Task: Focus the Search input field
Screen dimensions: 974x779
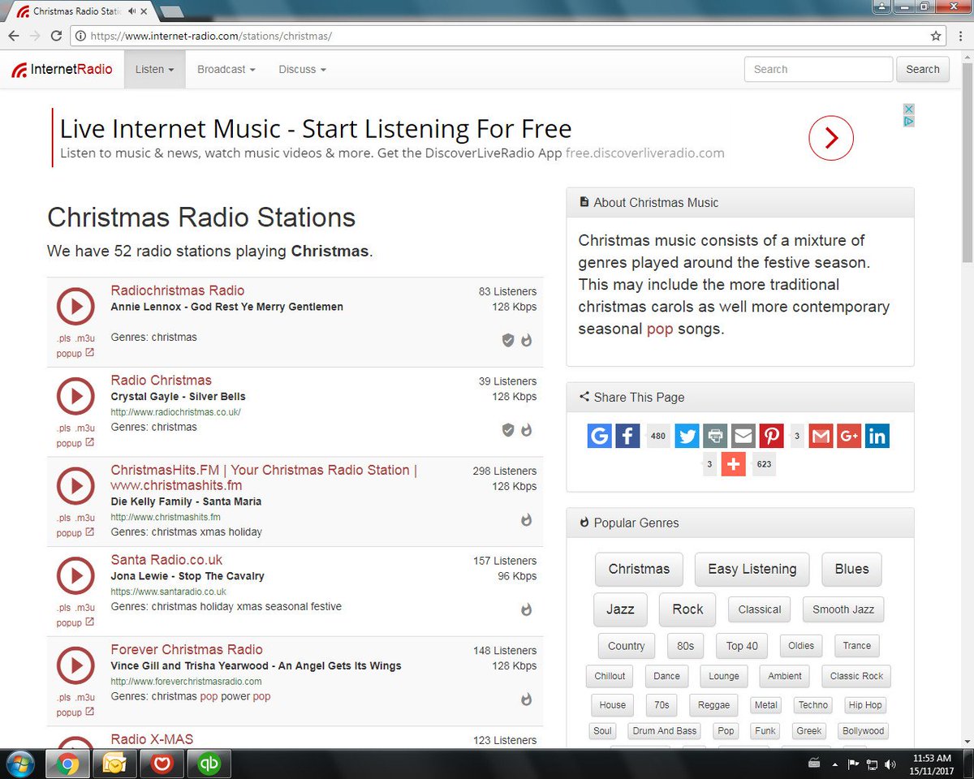Action: click(818, 69)
